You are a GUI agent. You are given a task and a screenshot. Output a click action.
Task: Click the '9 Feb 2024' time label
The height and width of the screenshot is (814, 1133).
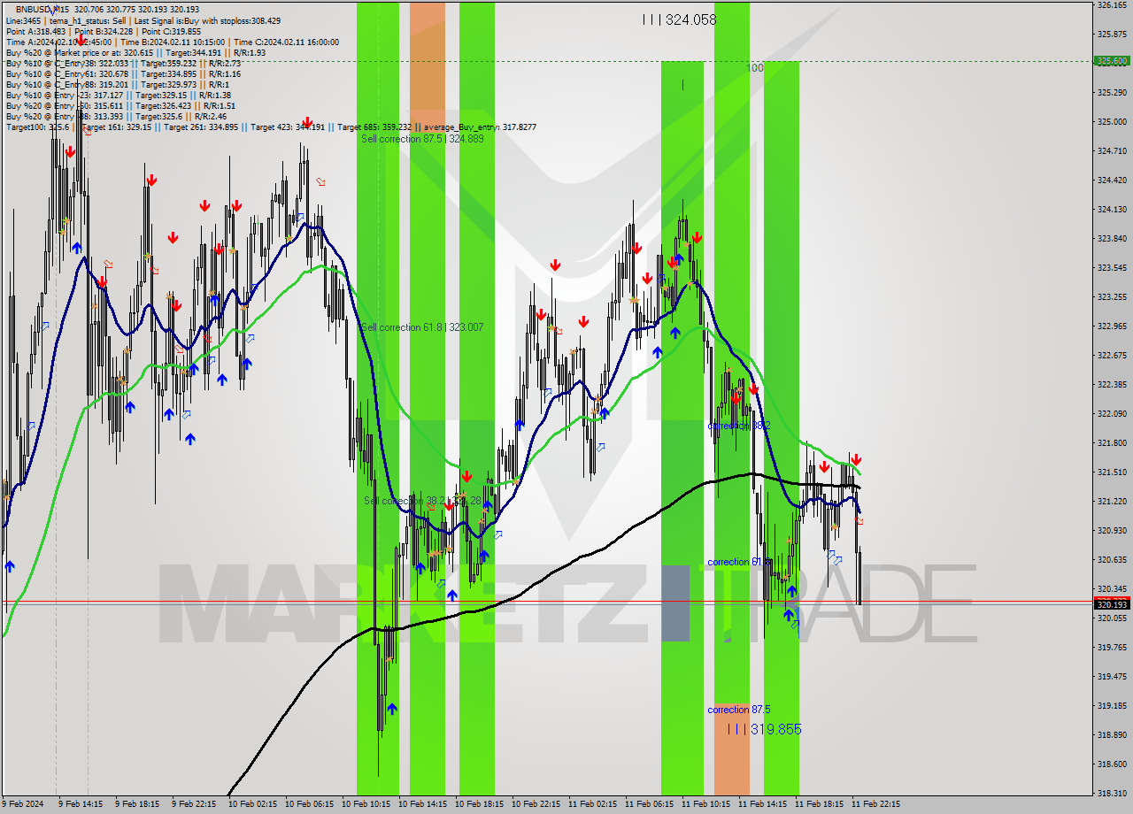pos(24,804)
